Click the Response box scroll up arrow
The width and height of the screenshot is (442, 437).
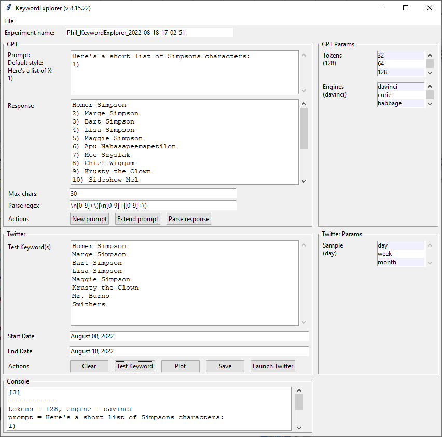[x=303, y=104]
